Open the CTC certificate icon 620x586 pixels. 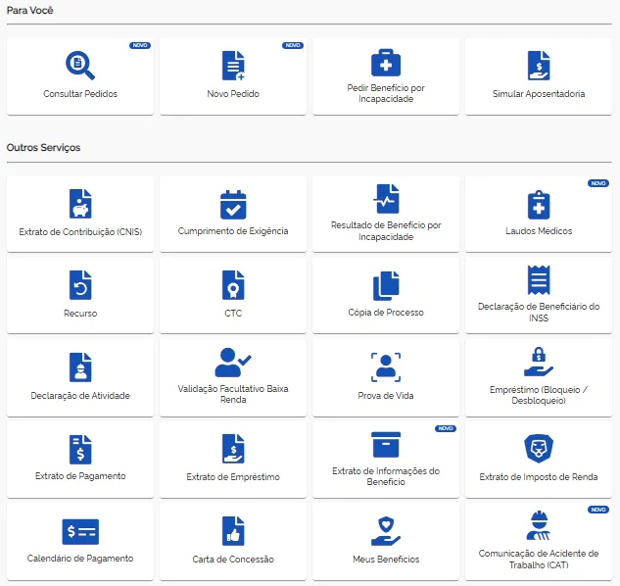(x=233, y=285)
